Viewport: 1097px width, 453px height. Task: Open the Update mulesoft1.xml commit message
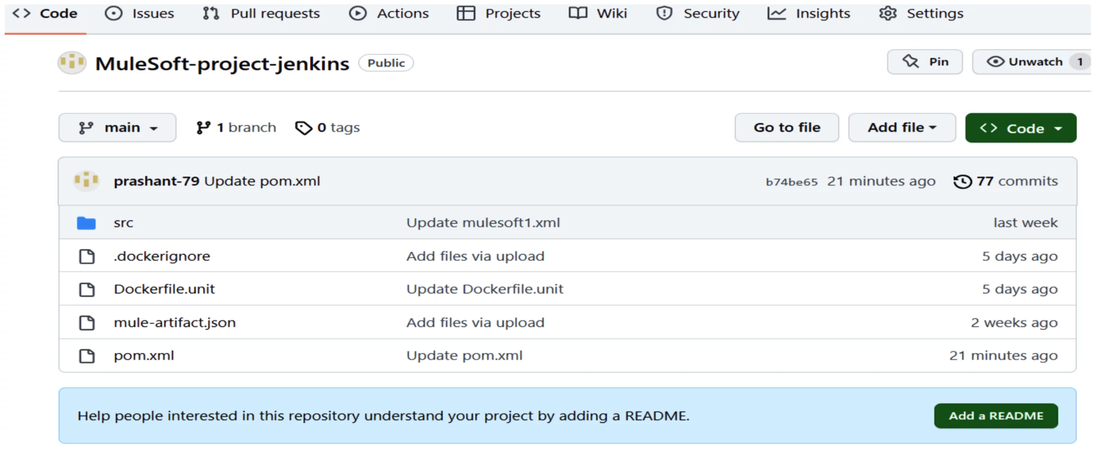click(483, 223)
